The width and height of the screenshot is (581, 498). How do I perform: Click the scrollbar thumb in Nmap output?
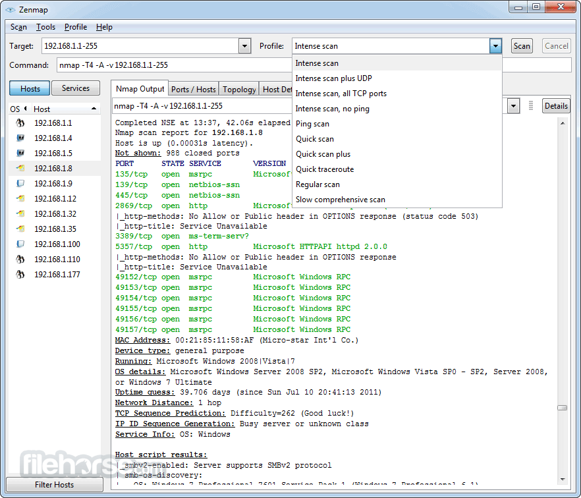point(562,408)
